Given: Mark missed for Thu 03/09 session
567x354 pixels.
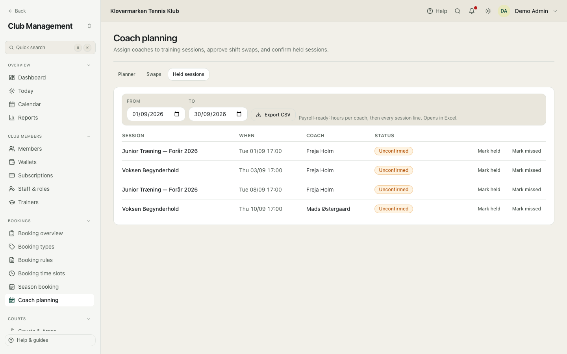Looking at the screenshot, I should click(526, 170).
